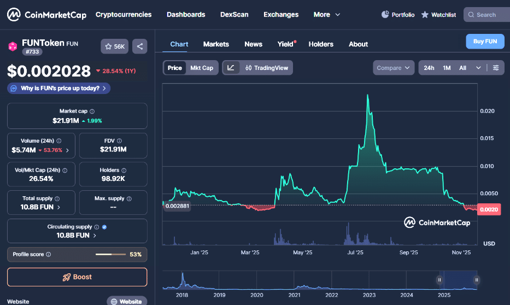510x305 pixels.
Task: Expand time range options chevron
Action: (x=478, y=68)
